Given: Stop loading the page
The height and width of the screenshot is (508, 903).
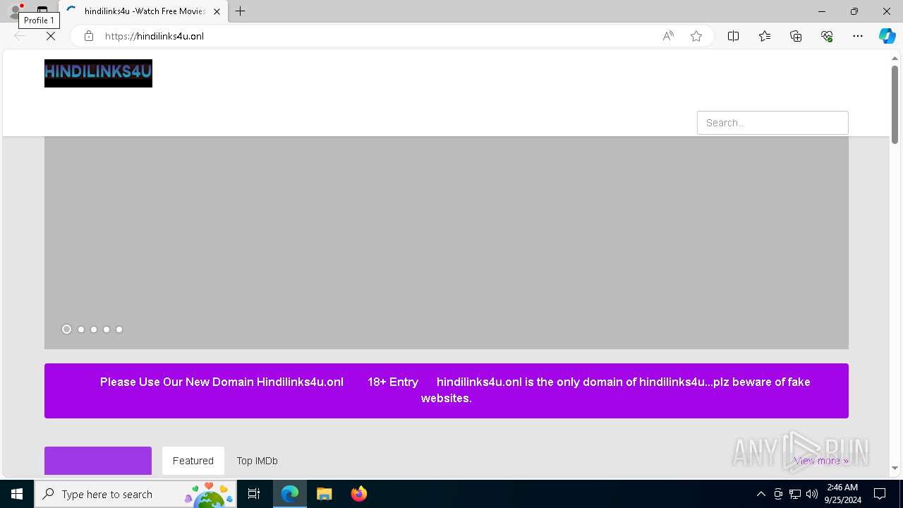Looking at the screenshot, I should coord(51,36).
